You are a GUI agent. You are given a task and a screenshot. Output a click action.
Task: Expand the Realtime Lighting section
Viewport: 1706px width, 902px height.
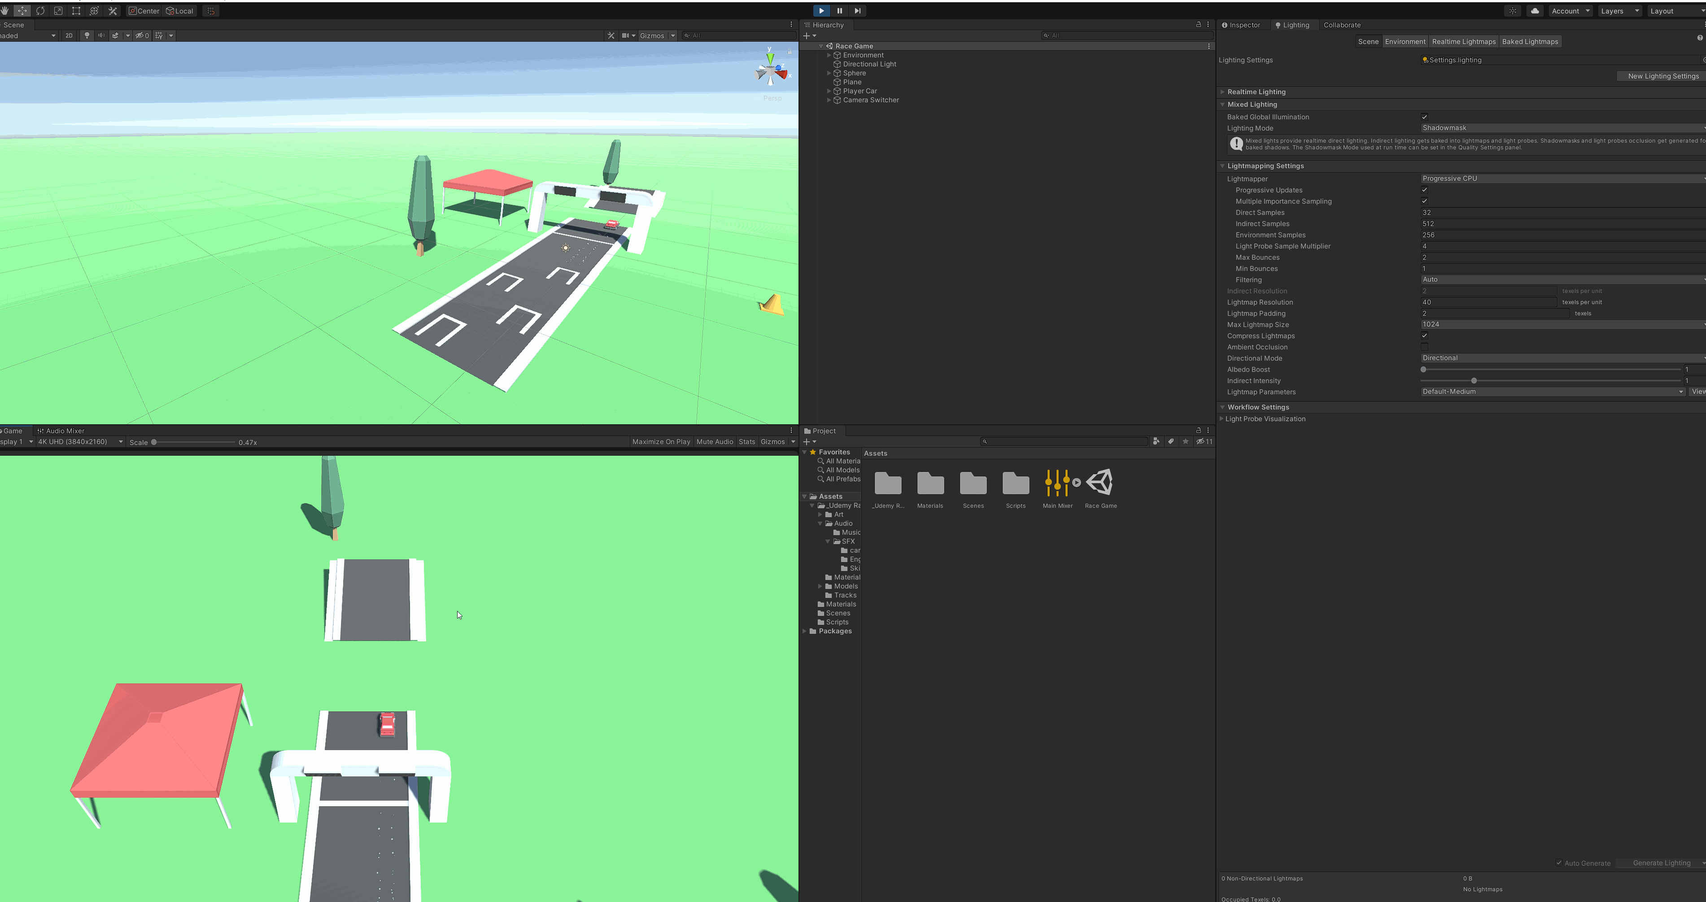point(1222,92)
